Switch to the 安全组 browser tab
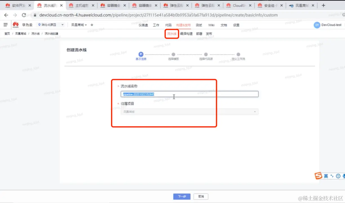Image resolution: width=345 pixels, height=203 pixels. [x=270, y=5]
